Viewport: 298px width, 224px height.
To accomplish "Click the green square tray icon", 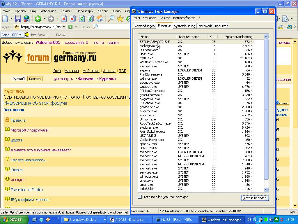I will tap(266, 220).
